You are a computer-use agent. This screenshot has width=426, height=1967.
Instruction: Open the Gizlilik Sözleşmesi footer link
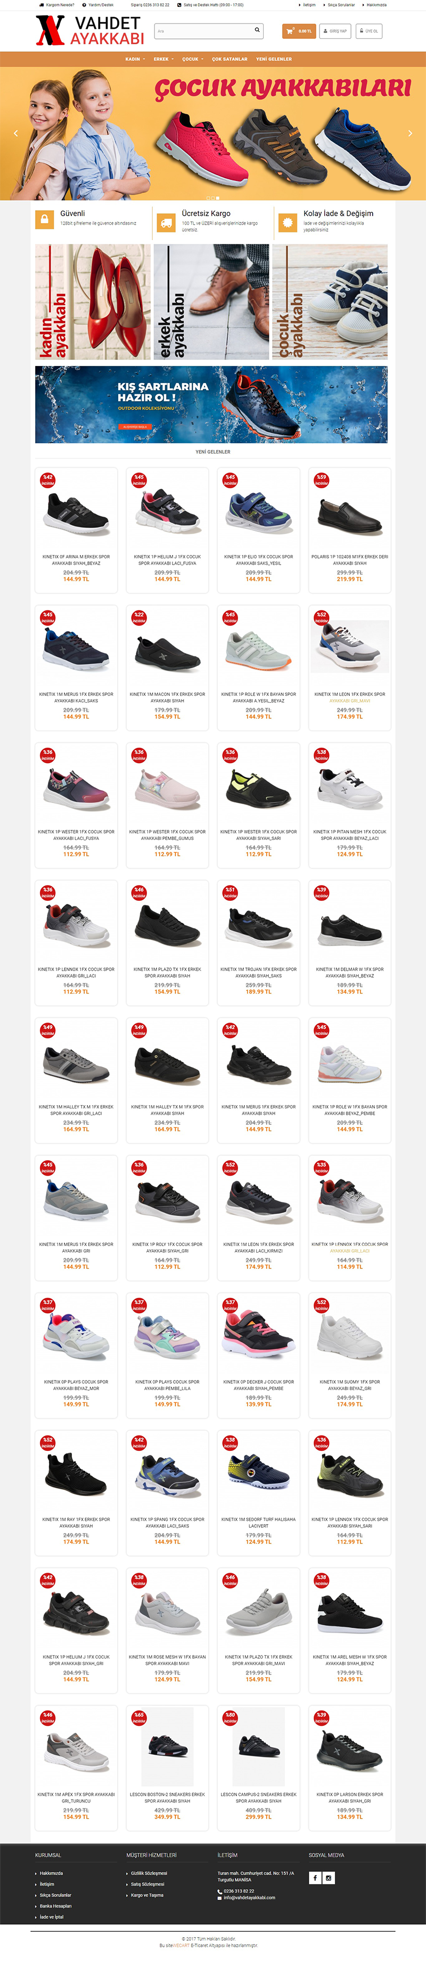[149, 1873]
